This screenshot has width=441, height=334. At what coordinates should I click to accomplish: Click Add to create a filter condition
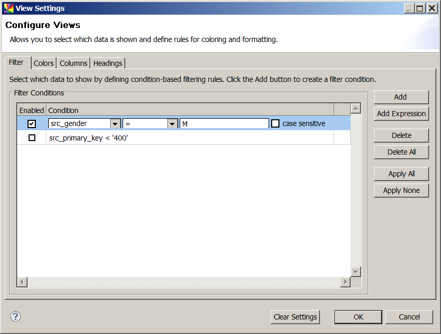point(400,97)
